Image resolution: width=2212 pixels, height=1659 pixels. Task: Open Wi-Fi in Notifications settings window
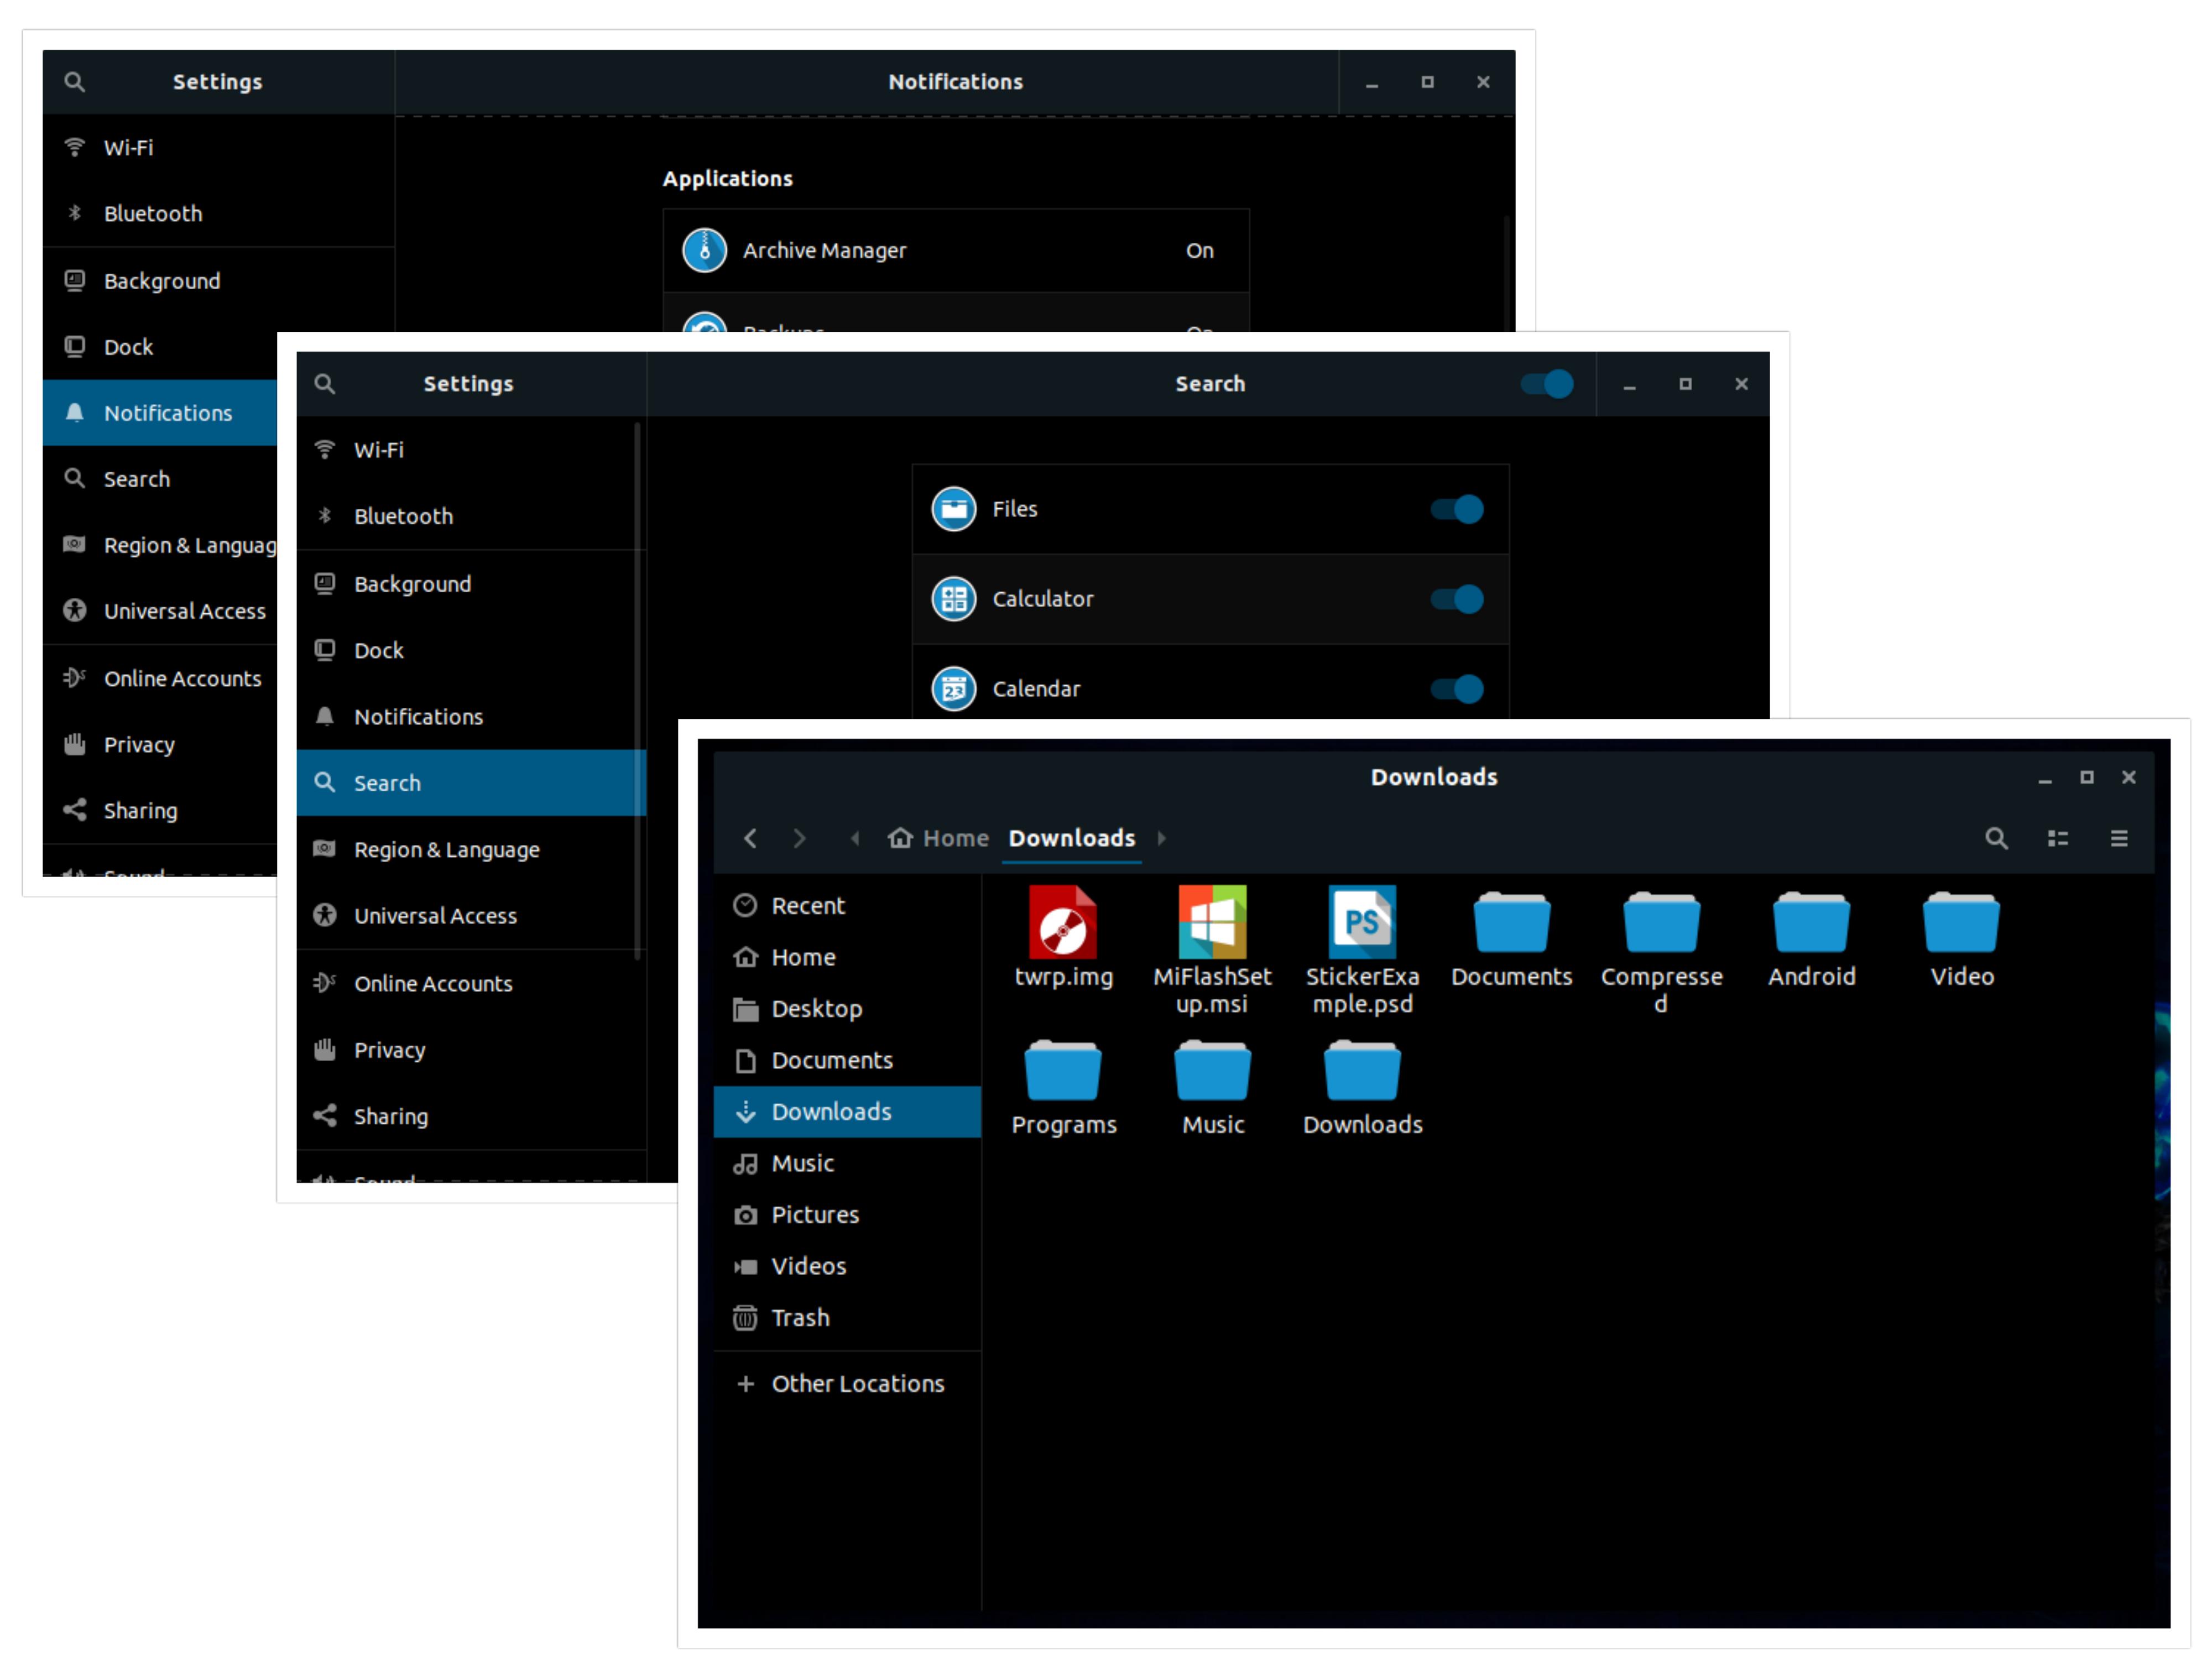pyautogui.click(x=218, y=148)
